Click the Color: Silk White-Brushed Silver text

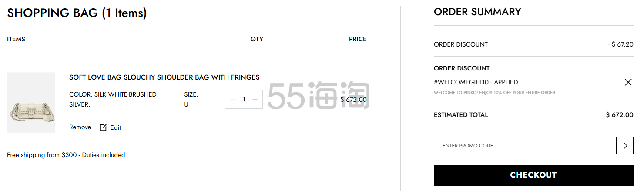coord(113,99)
